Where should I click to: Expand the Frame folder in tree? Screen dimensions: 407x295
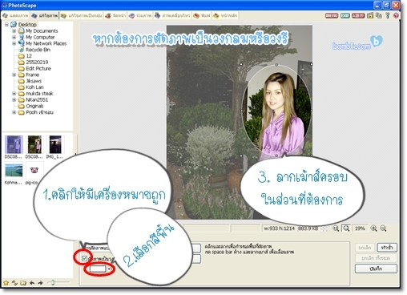click(14, 75)
